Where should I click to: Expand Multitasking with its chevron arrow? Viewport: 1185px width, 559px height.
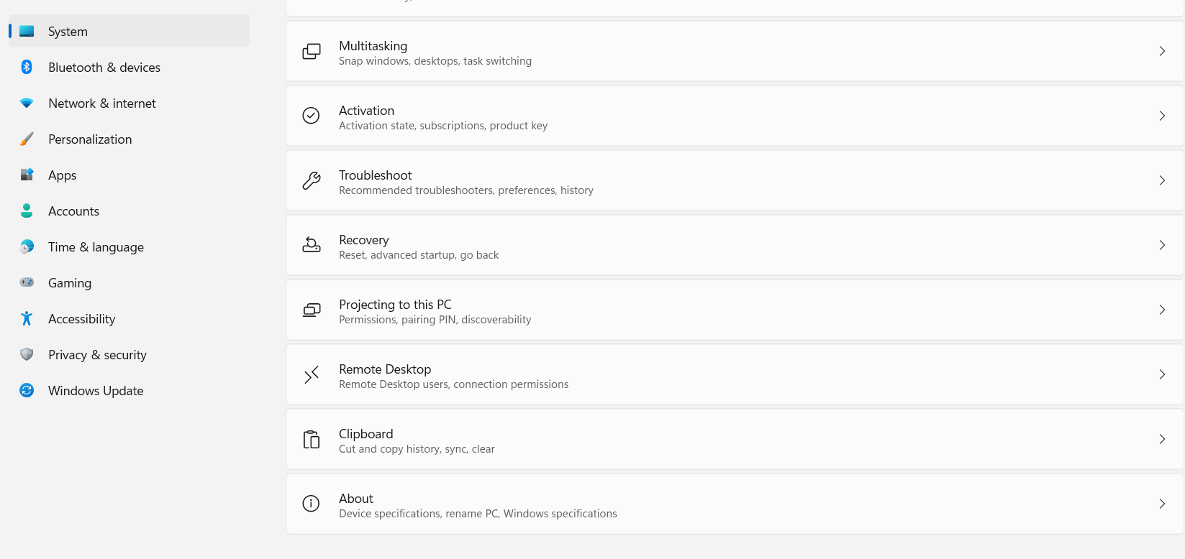[x=1162, y=51]
